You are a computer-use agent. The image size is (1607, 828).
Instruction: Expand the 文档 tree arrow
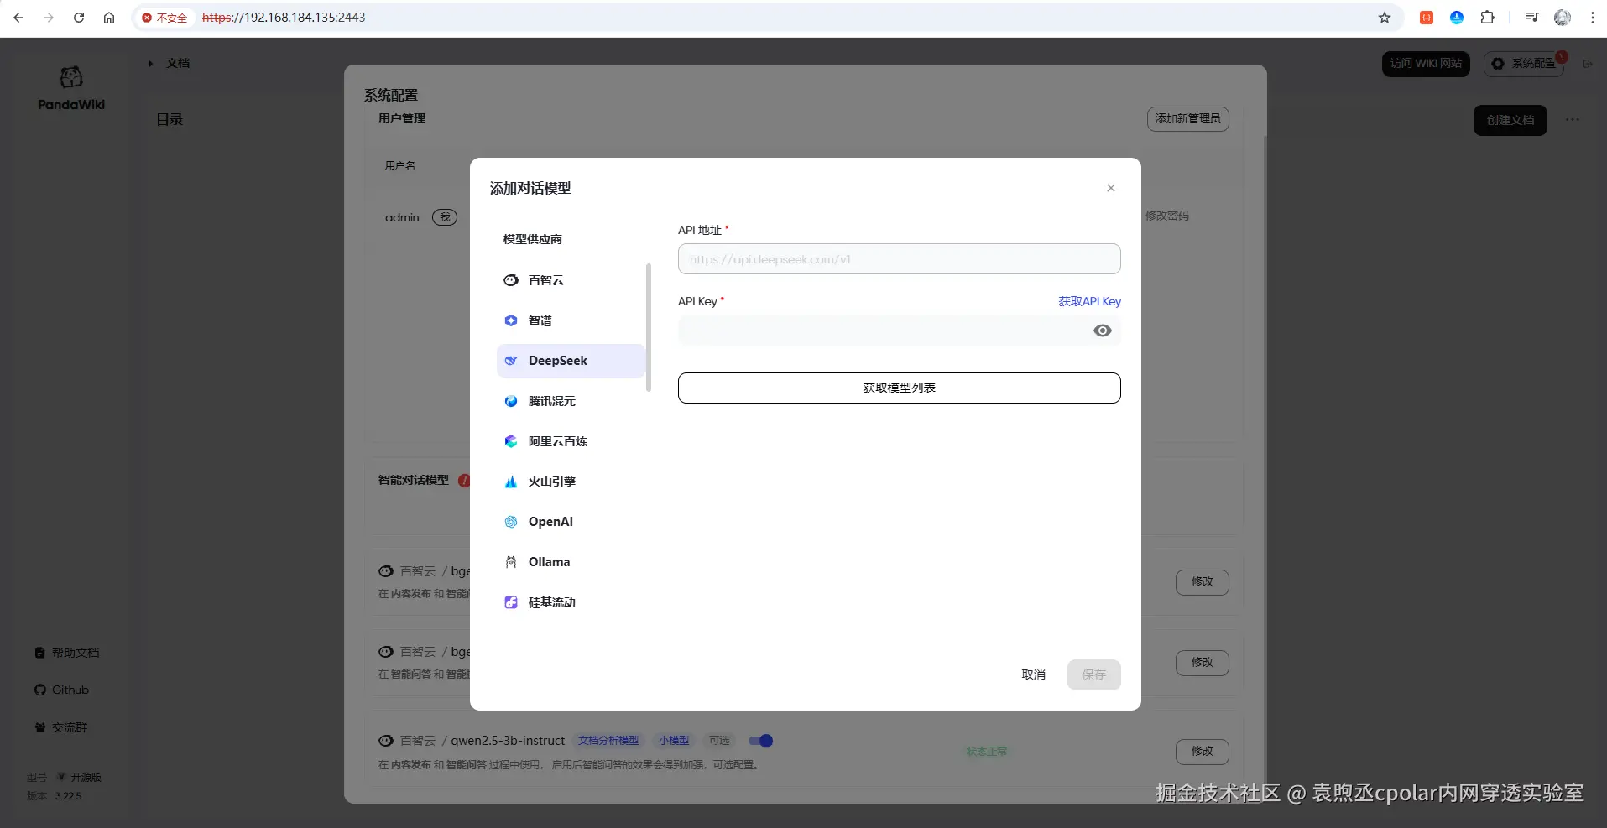click(150, 64)
